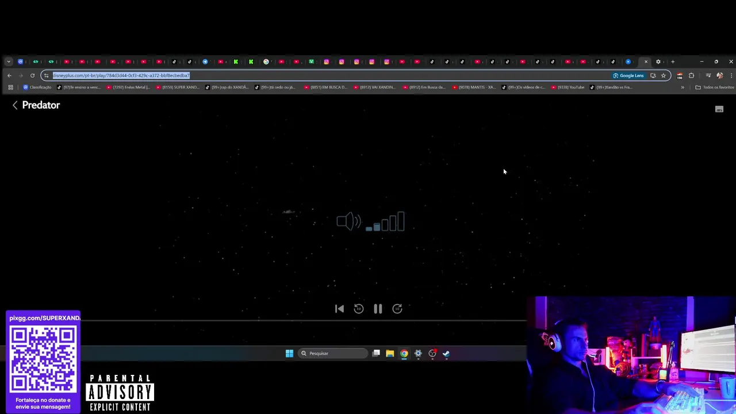
Task: Open the '(99+)tá cedo ou já...' bookmark
Action: [x=277, y=87]
